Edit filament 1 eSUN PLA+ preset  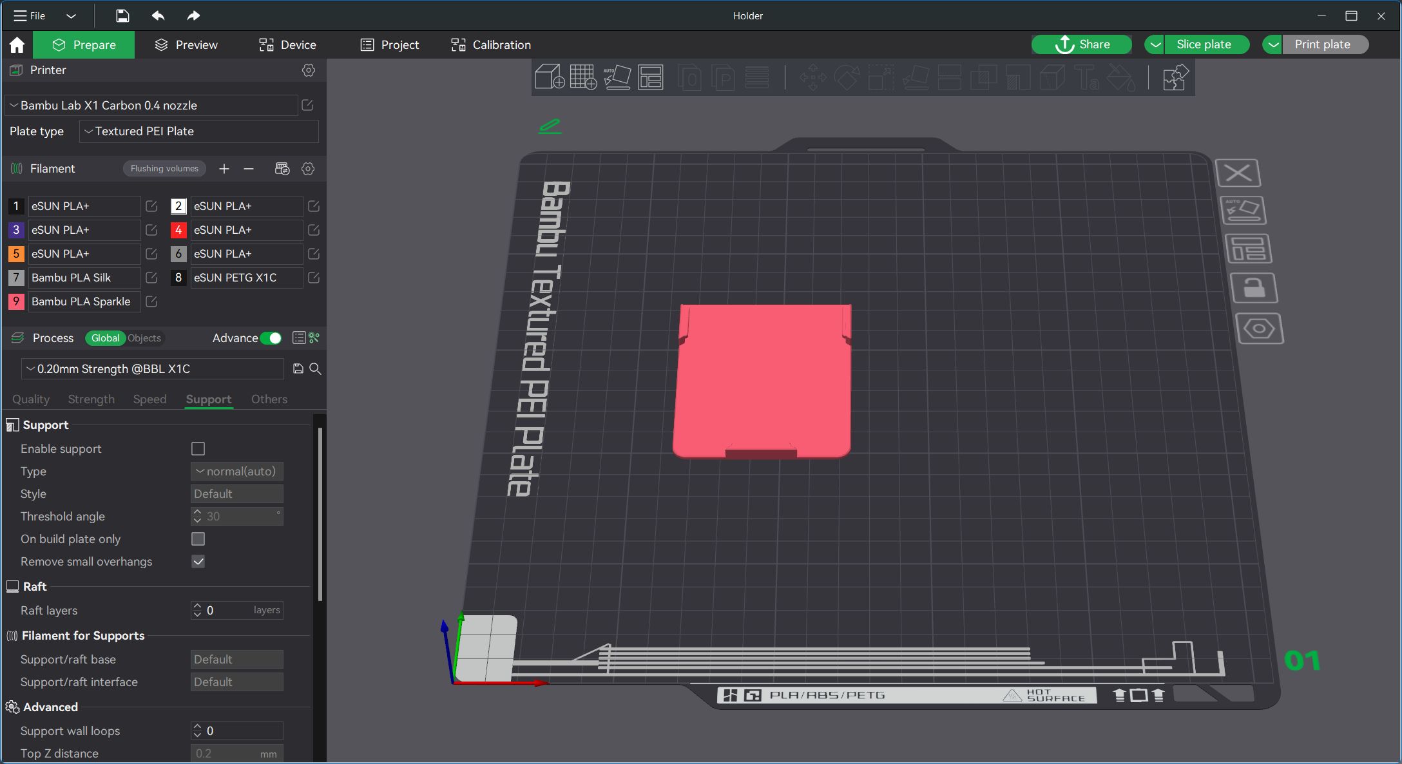151,206
